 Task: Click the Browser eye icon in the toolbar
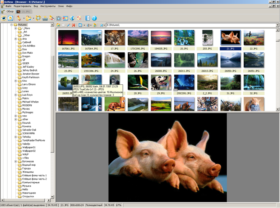[4, 18]
